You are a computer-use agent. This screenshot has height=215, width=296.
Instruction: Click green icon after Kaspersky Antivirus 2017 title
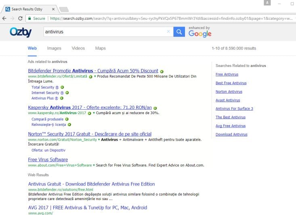click(x=155, y=108)
